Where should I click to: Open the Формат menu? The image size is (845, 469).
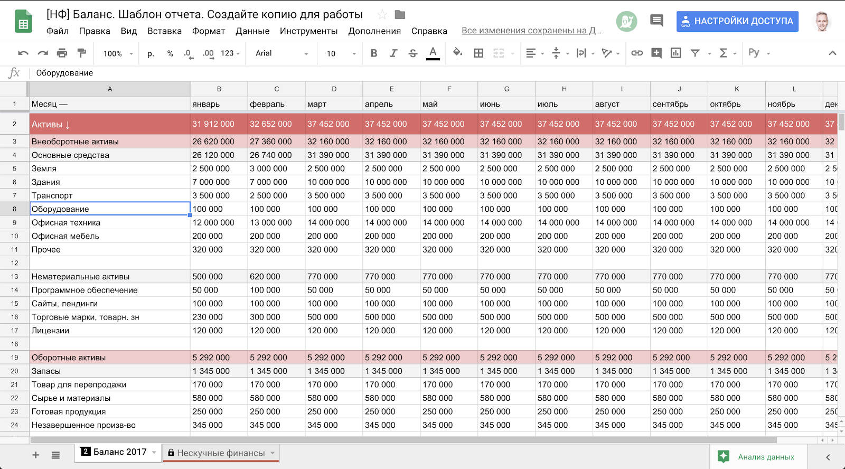tap(209, 31)
